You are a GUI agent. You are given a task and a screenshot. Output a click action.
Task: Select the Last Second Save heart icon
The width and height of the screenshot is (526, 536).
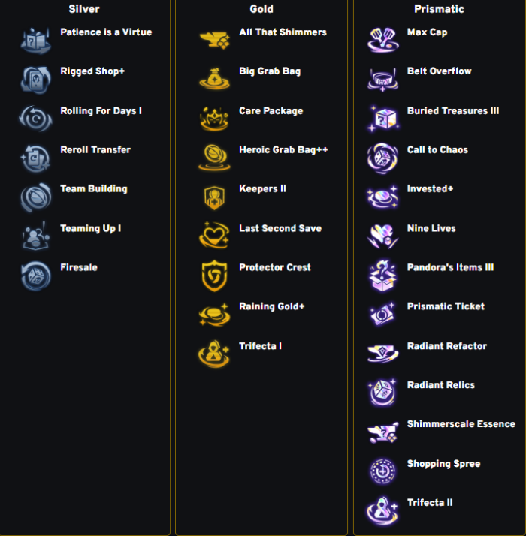214,235
